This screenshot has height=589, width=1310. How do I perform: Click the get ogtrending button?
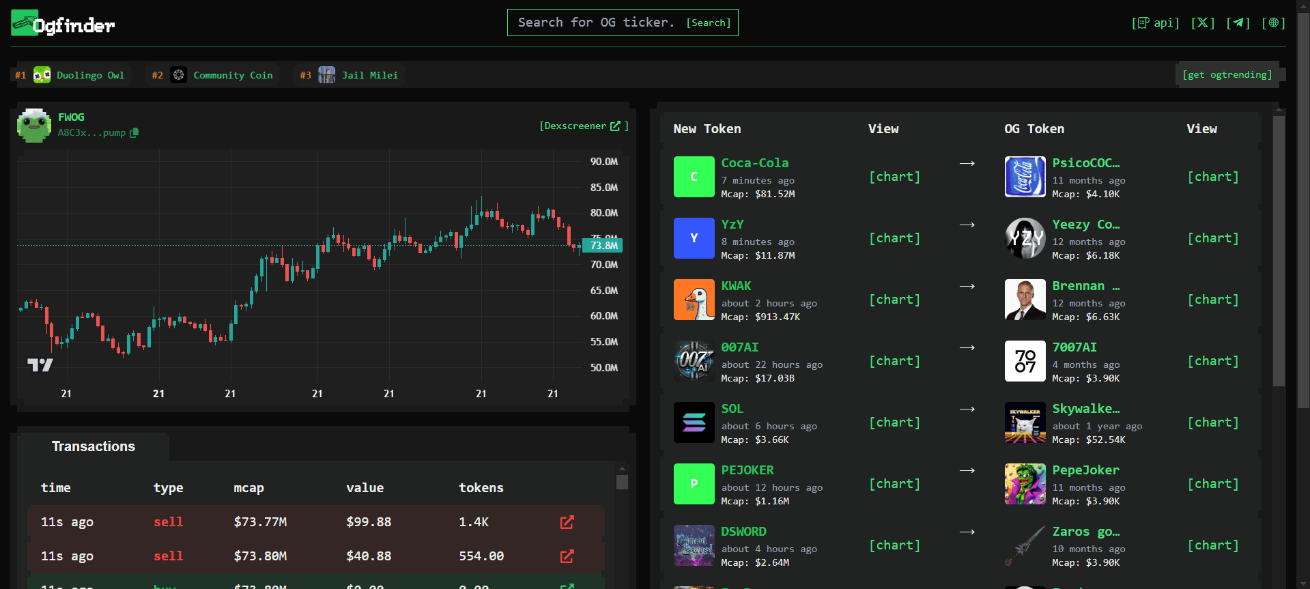click(x=1227, y=74)
